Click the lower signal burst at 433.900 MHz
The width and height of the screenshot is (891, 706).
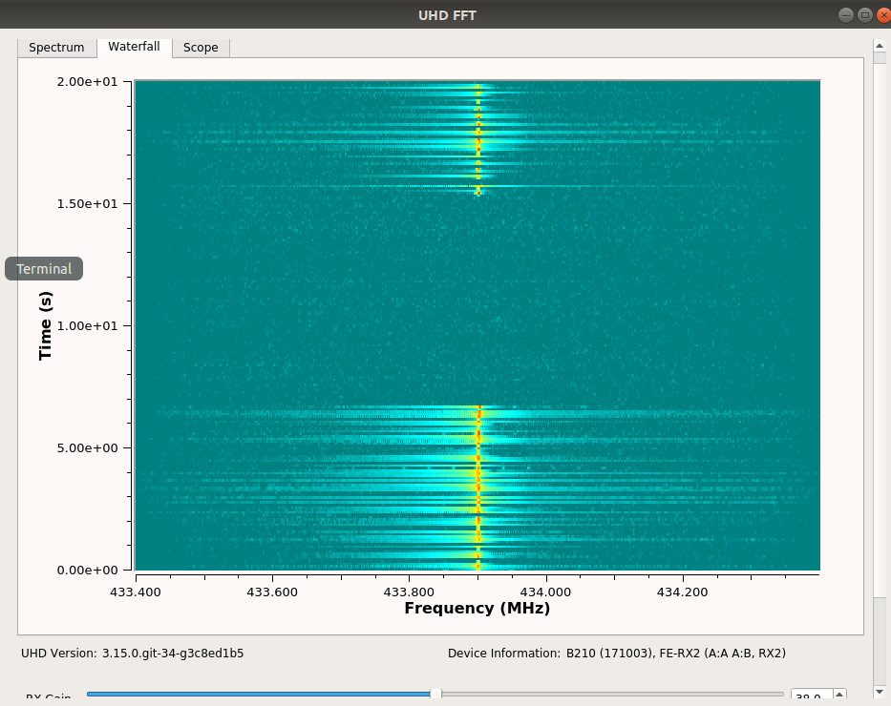pyautogui.click(x=478, y=487)
